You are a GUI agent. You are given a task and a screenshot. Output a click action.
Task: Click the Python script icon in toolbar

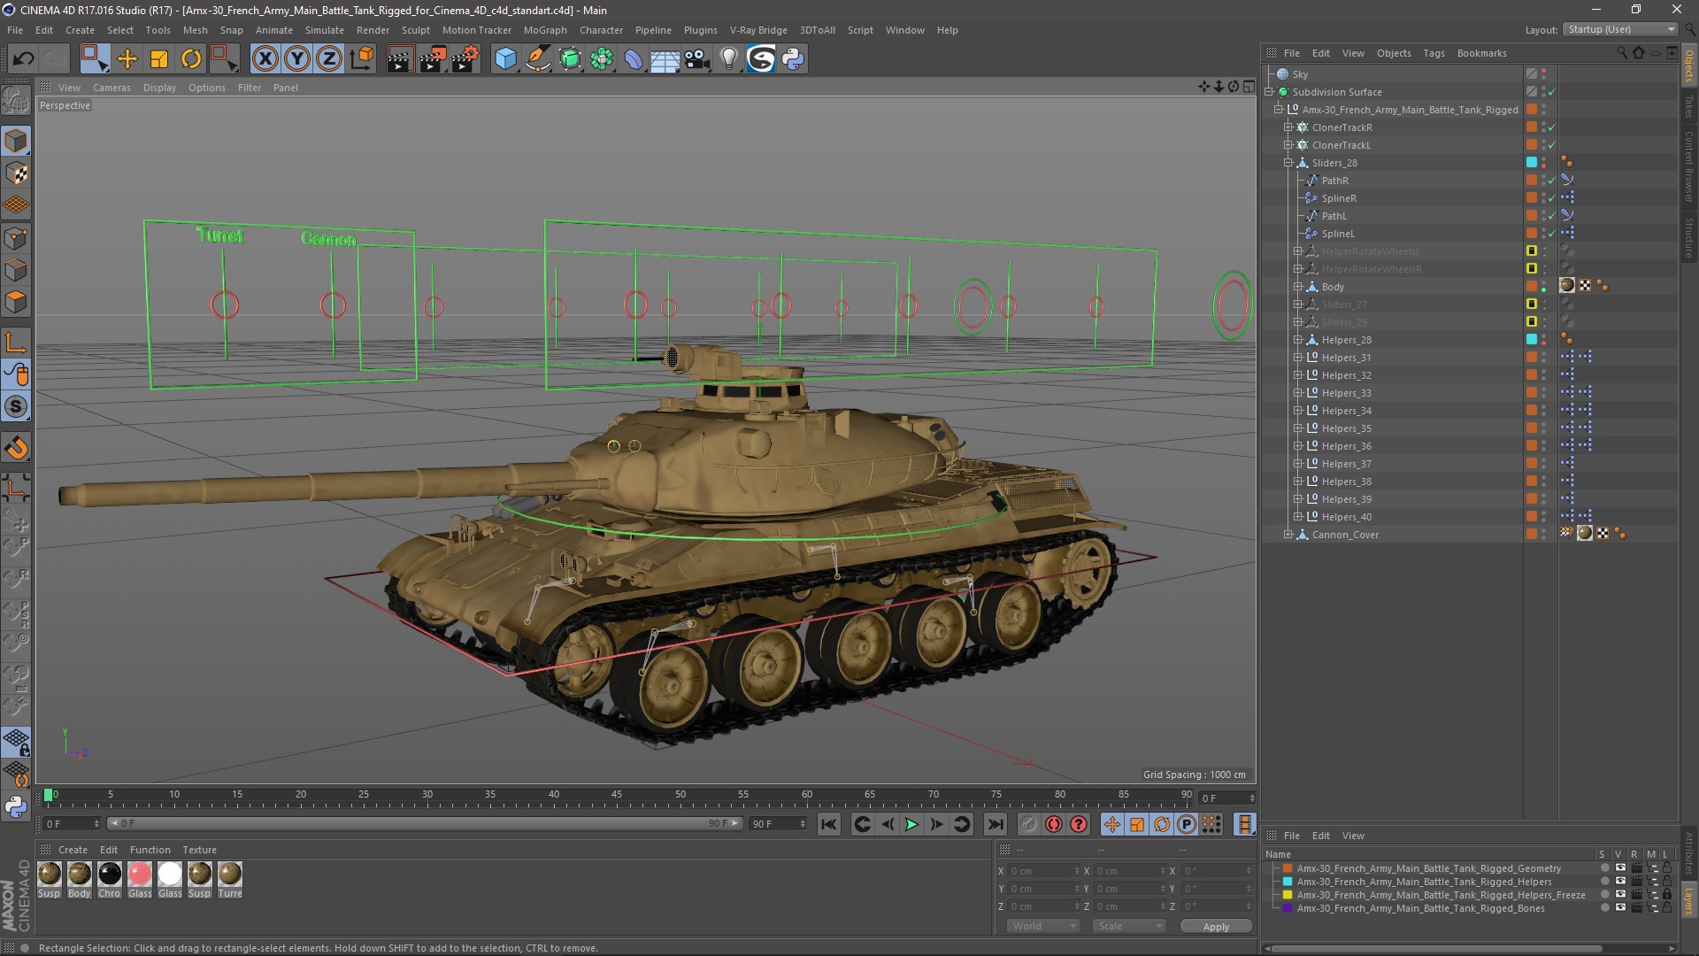click(x=793, y=59)
